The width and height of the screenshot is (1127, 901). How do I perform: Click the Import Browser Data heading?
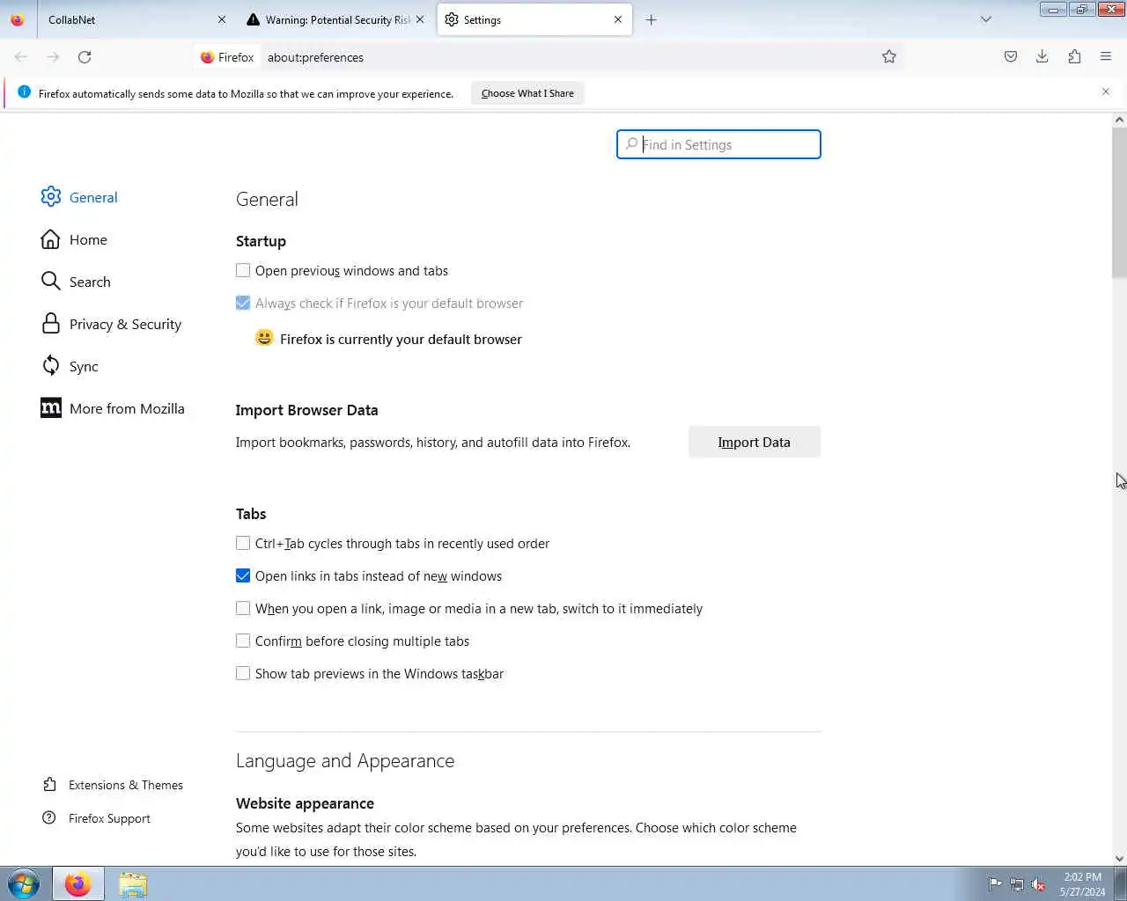pos(306,410)
